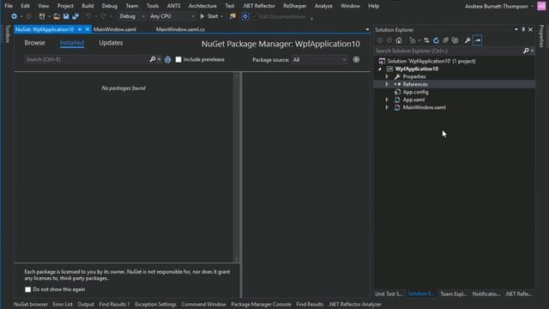
Task: Switch to the Unit Test S... panel tab
Action: click(389, 294)
